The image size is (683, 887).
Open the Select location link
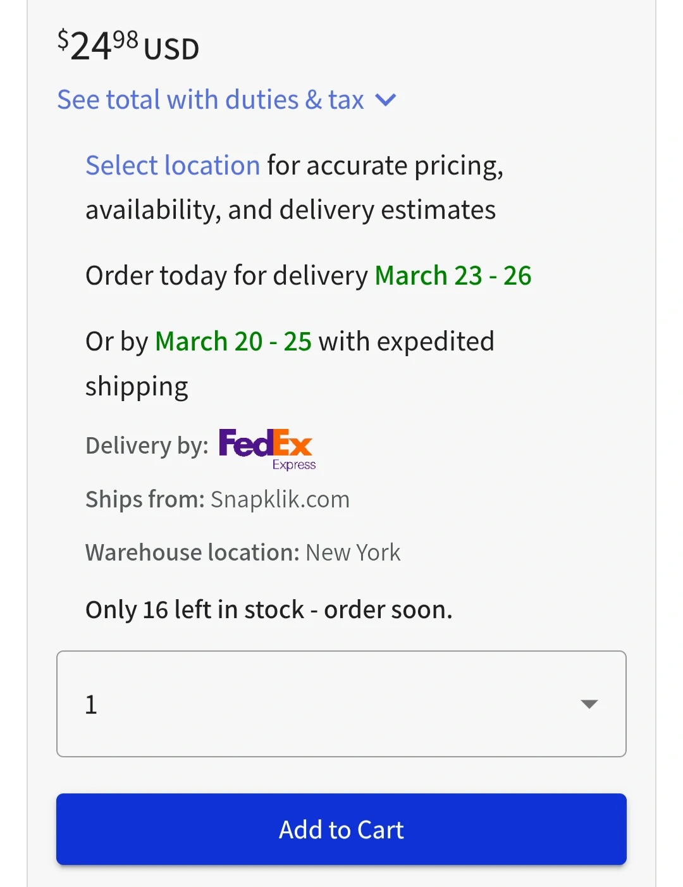pyautogui.click(x=173, y=166)
